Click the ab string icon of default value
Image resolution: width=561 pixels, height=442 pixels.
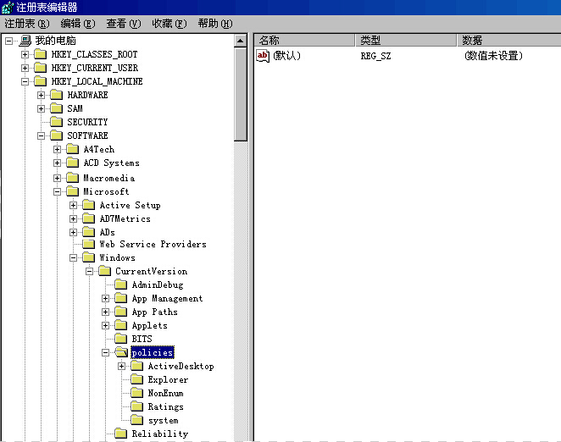point(263,56)
